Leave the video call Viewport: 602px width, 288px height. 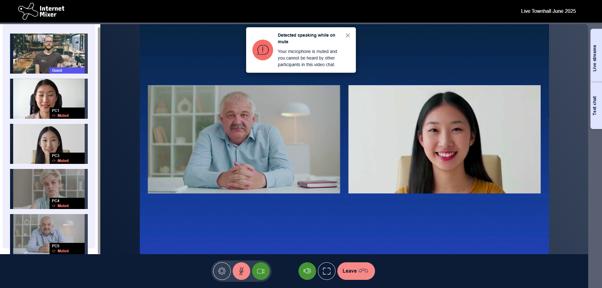[356, 271]
